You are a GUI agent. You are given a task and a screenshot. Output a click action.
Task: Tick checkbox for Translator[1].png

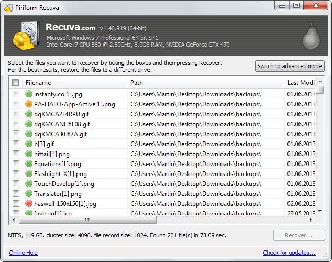[16, 193]
